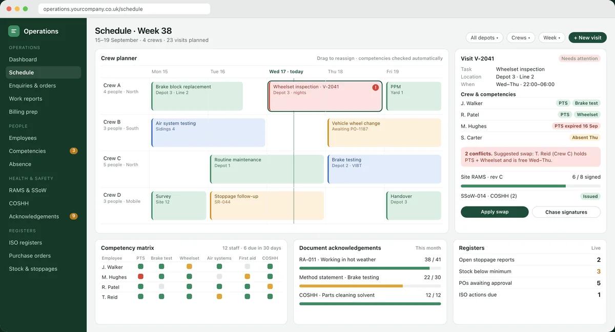The image size is (615, 332).
Task: Open the COSHH sidebar item
Action: tap(44, 203)
